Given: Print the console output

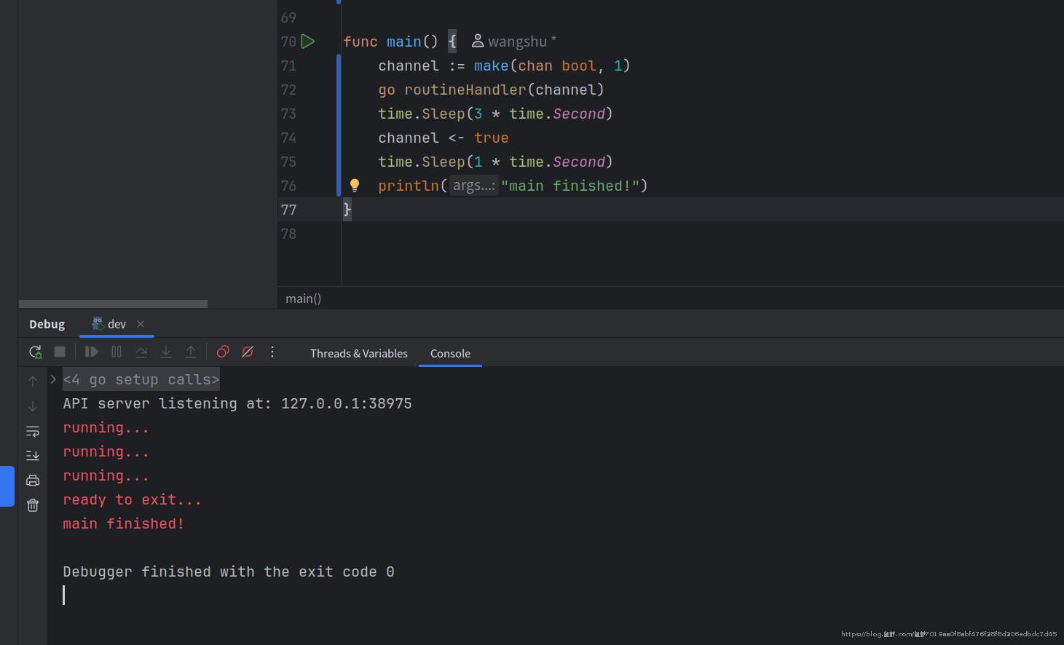Looking at the screenshot, I should point(33,480).
